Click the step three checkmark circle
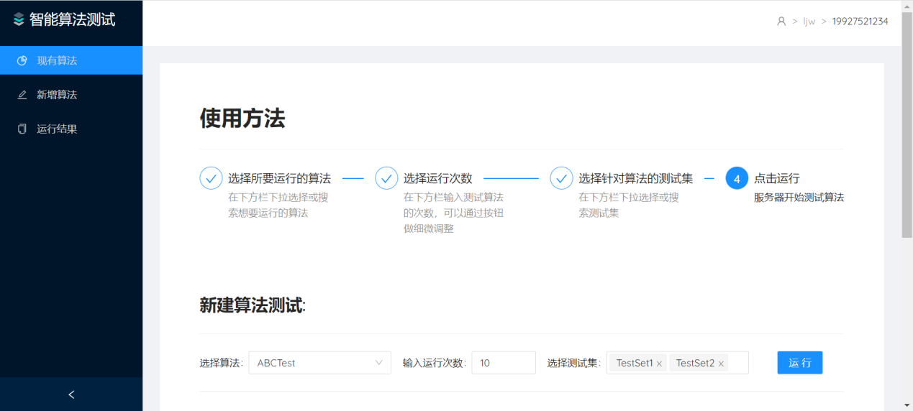The height and width of the screenshot is (411, 913). [561, 178]
